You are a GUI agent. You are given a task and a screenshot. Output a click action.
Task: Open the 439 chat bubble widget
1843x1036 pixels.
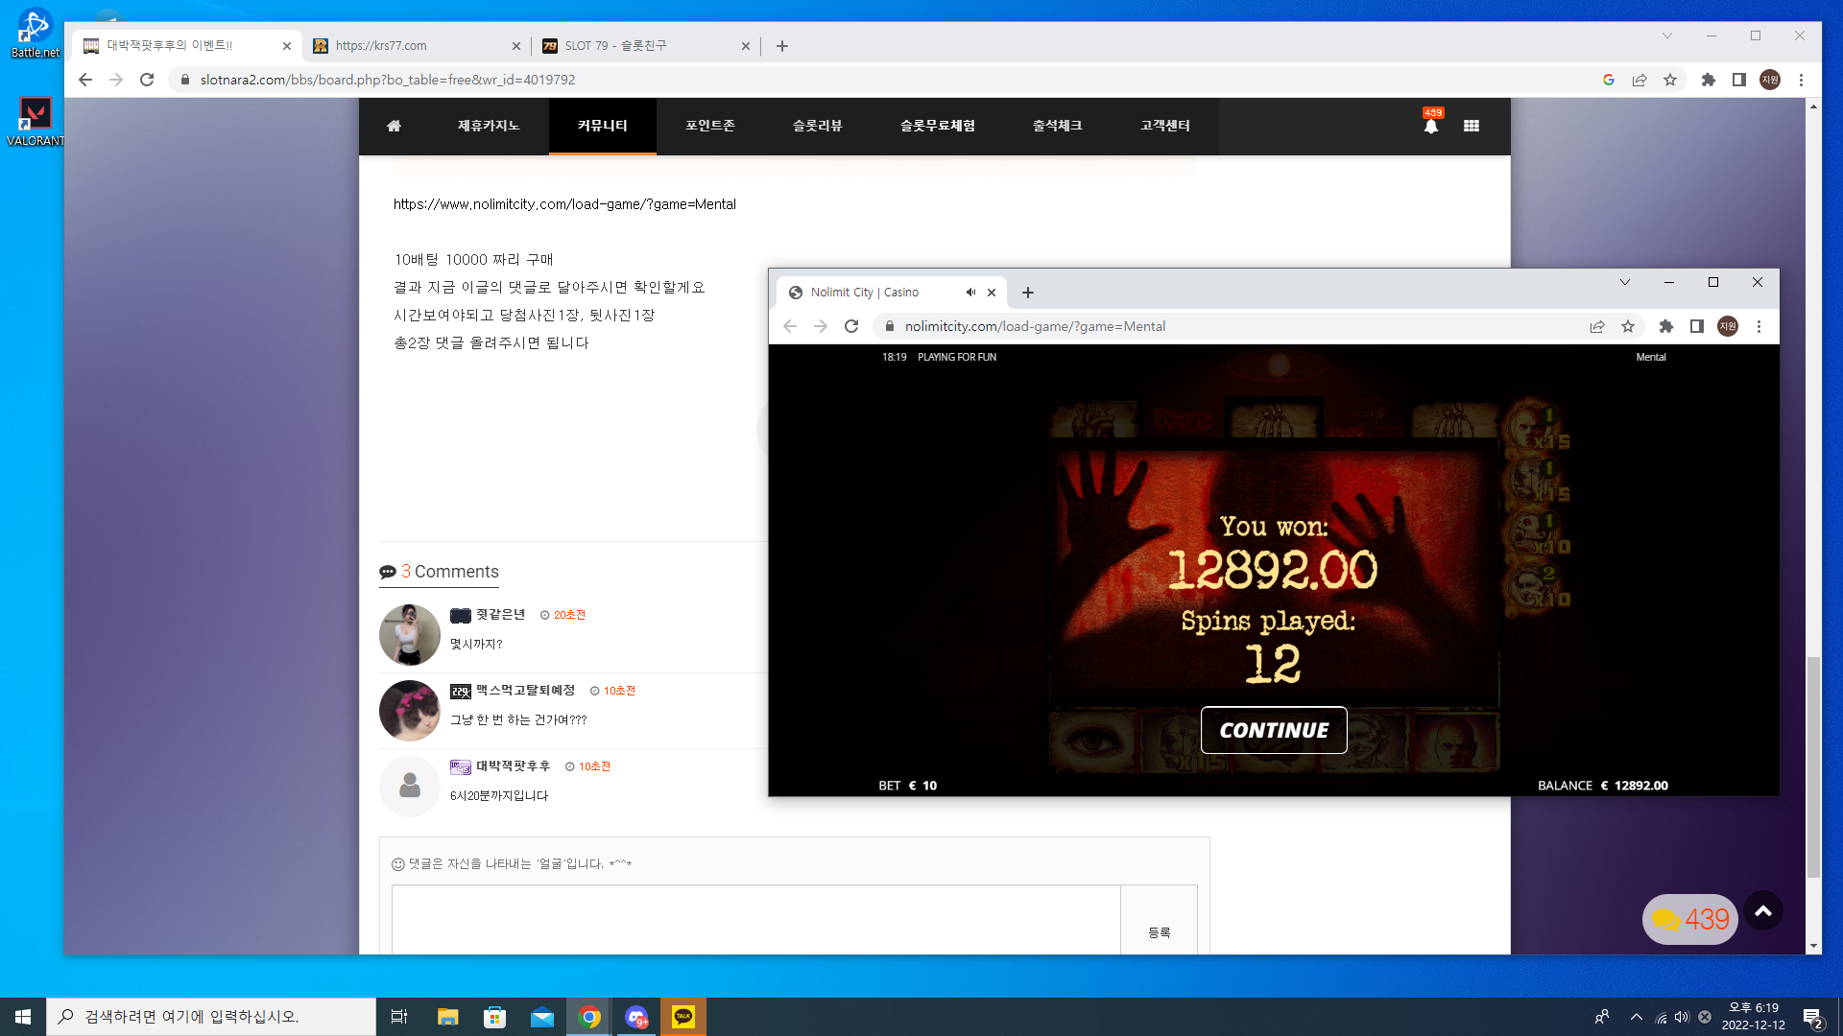tap(1690, 919)
